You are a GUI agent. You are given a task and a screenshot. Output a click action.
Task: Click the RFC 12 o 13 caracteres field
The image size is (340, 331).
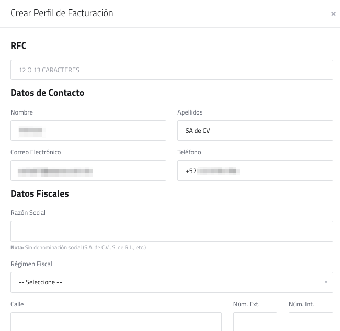pos(172,70)
